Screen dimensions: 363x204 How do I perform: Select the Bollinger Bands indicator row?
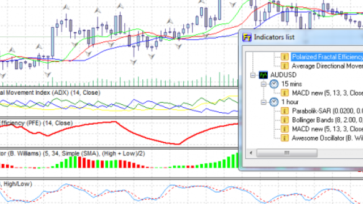pyautogui.click(x=327, y=120)
